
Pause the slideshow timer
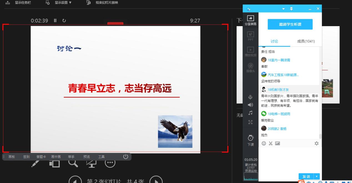[55, 21]
